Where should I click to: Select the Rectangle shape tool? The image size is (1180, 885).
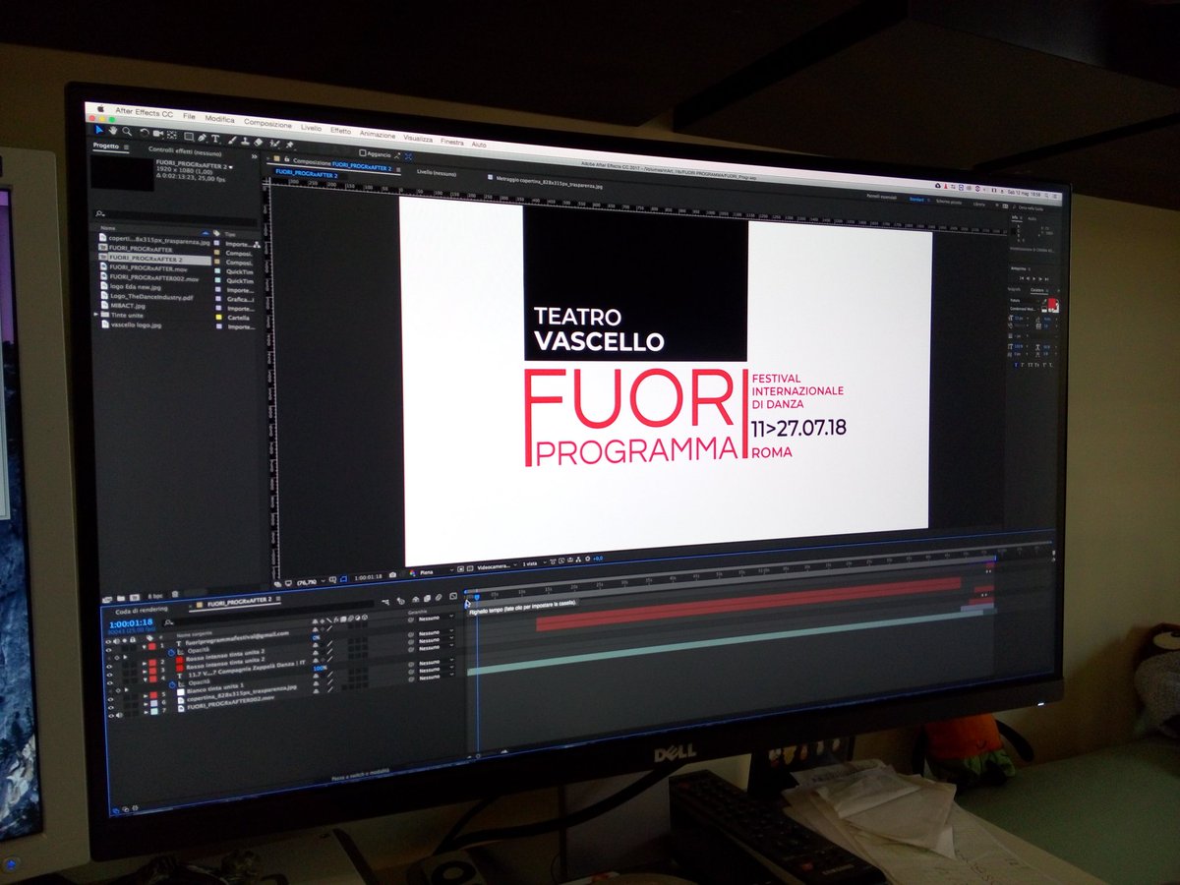[x=189, y=136]
